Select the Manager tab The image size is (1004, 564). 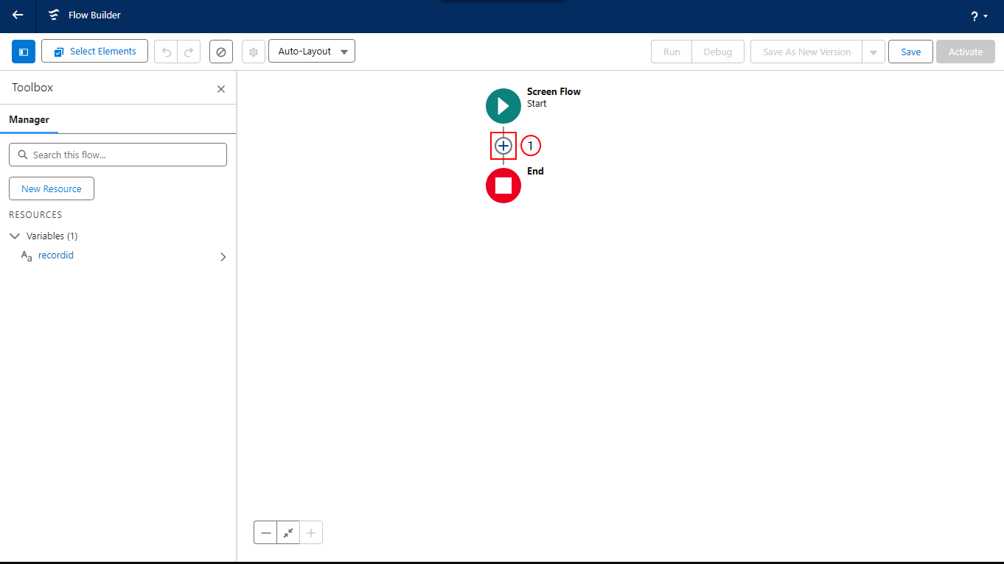[x=29, y=119]
